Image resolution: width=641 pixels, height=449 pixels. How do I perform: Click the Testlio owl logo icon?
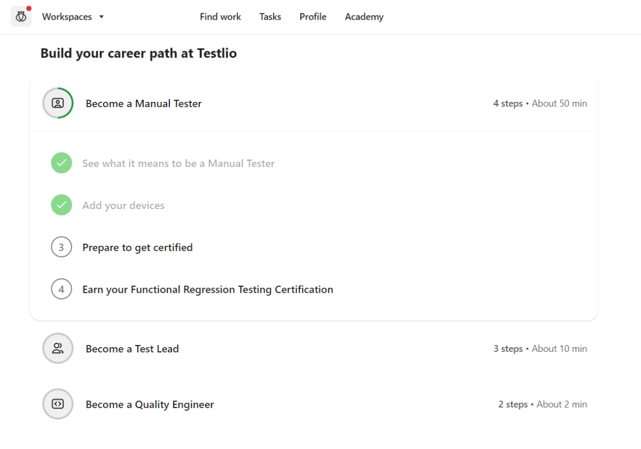[x=21, y=17]
